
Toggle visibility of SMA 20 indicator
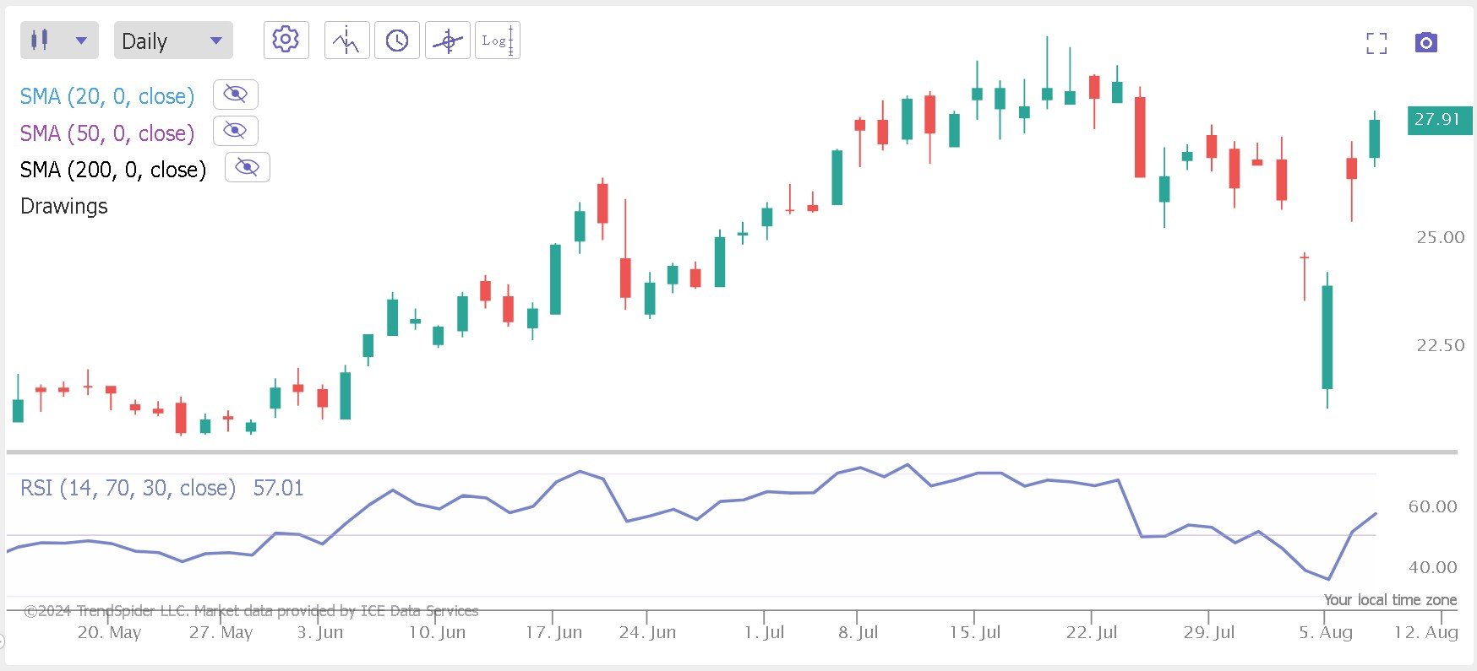[x=235, y=94]
